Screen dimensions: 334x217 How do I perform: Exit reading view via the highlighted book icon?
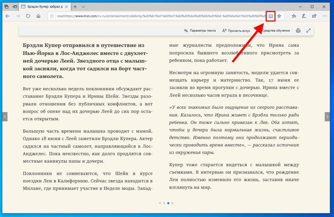(x=270, y=16)
